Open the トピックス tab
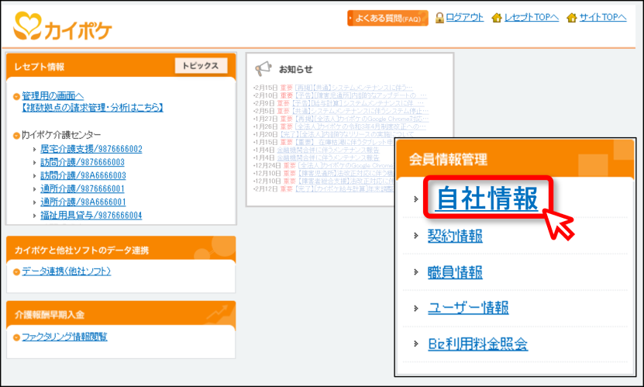 [201, 66]
